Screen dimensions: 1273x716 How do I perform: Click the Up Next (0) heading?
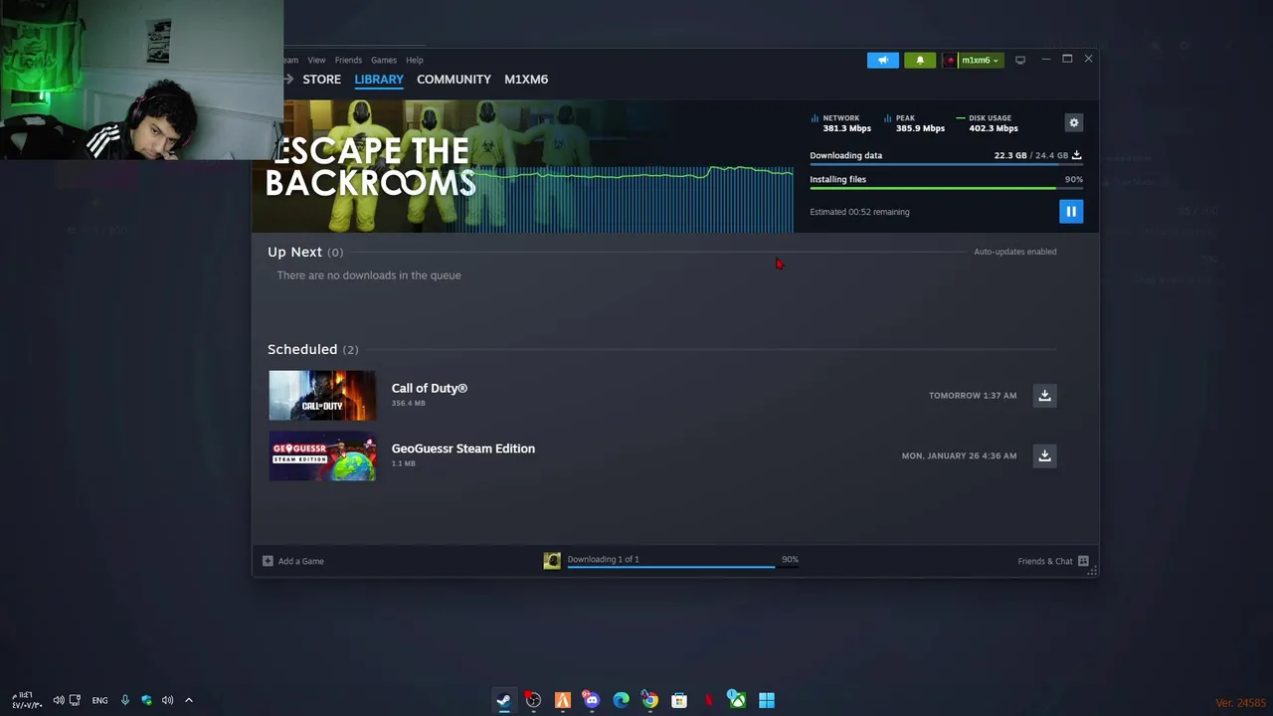305,252
